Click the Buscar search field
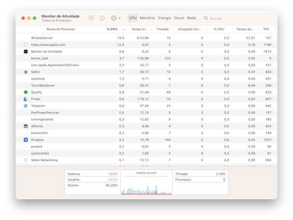This screenshot has width=293, height=220. tap(238, 18)
